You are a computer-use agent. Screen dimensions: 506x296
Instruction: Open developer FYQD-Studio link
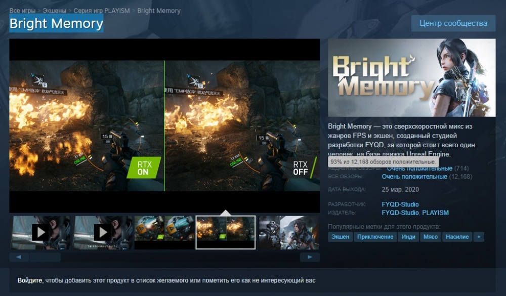tap(400, 204)
